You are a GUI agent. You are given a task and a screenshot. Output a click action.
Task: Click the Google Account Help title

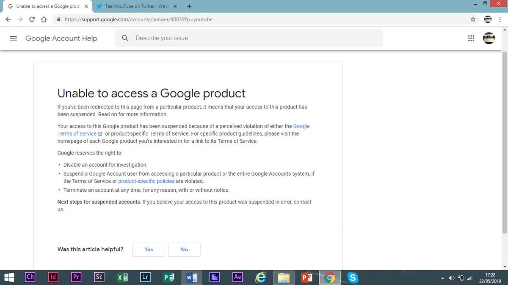(x=61, y=38)
